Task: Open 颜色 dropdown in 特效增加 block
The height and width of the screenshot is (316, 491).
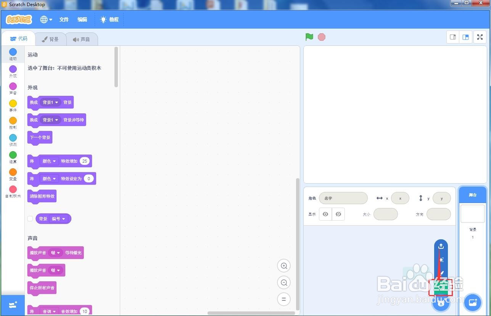Action: pos(49,161)
